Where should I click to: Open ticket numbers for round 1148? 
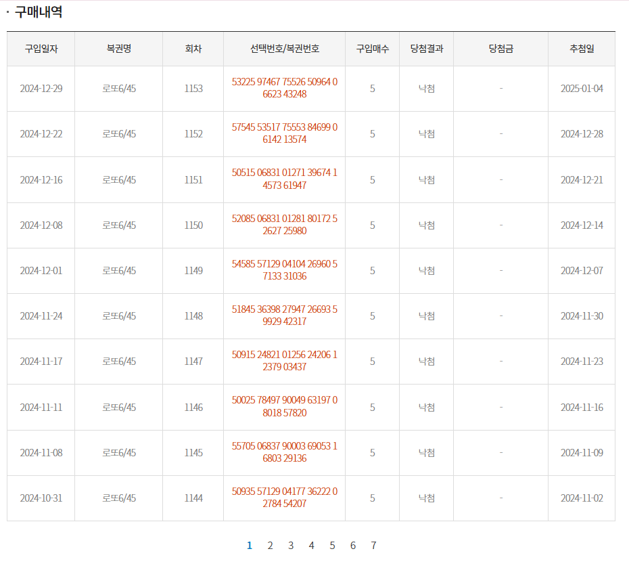point(284,315)
